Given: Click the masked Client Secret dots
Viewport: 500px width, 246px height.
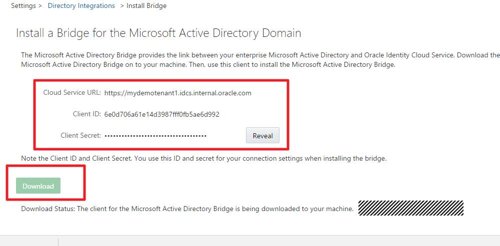Looking at the screenshot, I should [155, 136].
